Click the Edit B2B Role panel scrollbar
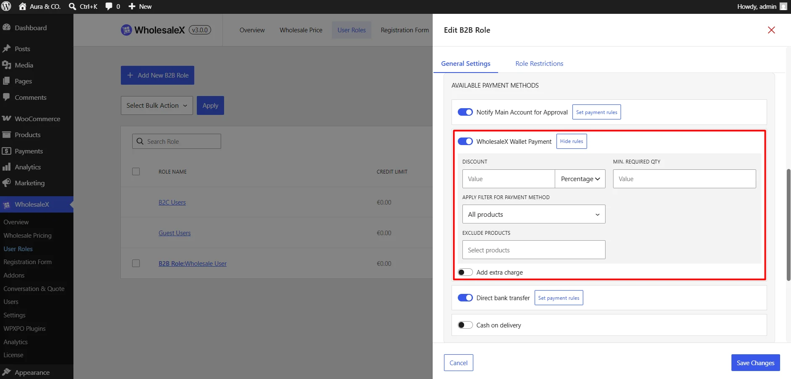 [788, 225]
